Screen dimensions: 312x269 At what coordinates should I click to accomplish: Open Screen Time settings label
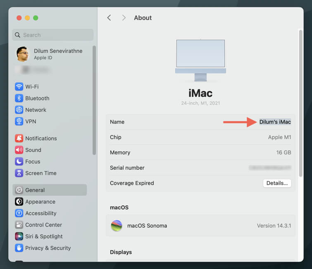click(41, 173)
